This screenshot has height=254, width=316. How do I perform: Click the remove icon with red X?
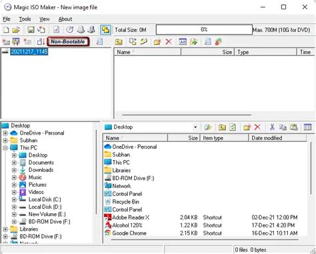pyautogui.click(x=27, y=41)
